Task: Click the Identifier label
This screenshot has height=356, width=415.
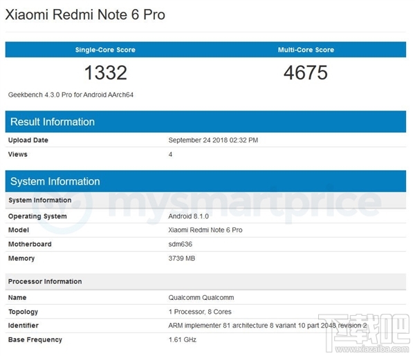Action: 24,326
